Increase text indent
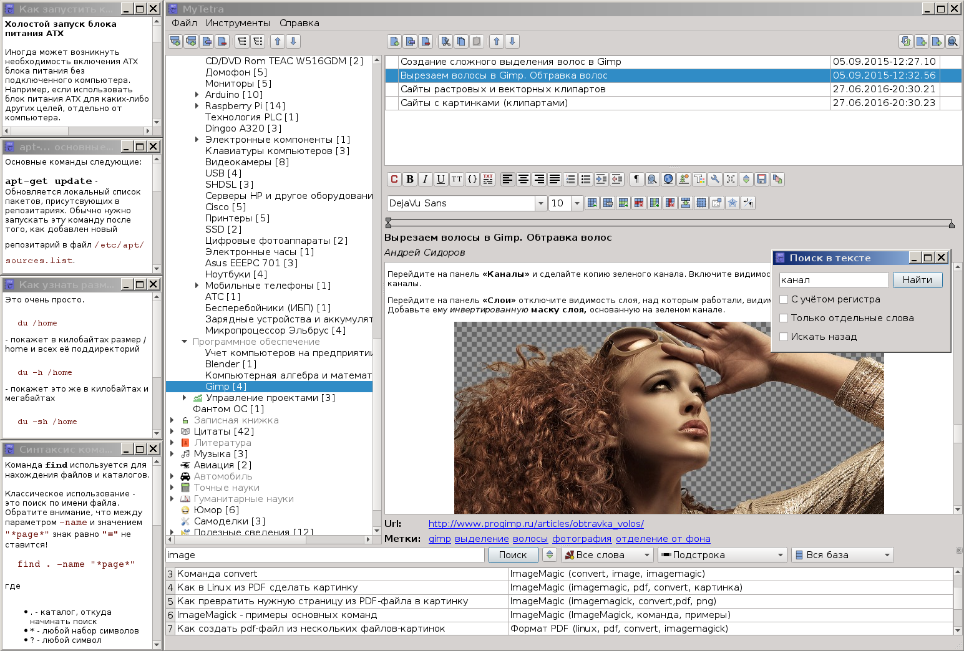Viewport: 964px width, 651px height. [x=601, y=179]
